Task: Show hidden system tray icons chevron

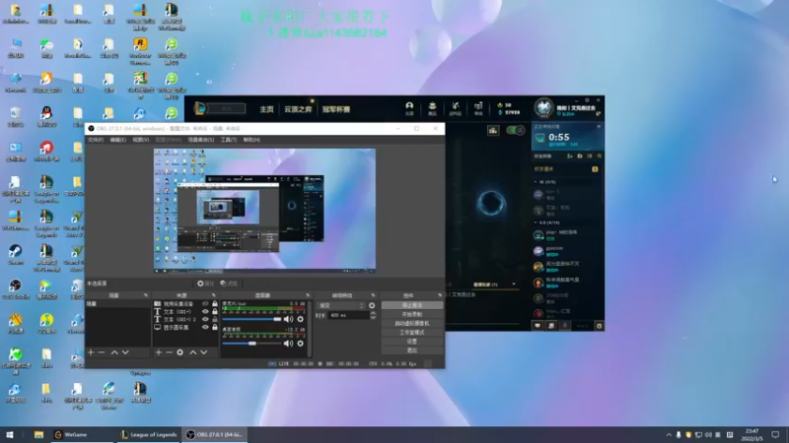Action: coord(669,435)
